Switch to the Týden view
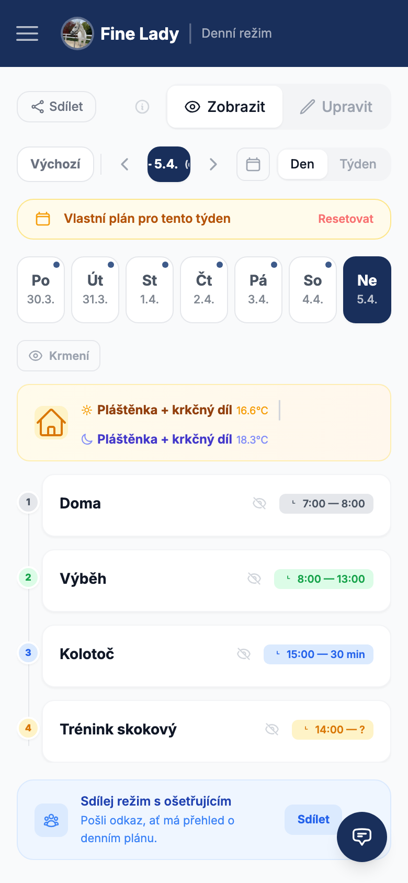 pyautogui.click(x=359, y=164)
